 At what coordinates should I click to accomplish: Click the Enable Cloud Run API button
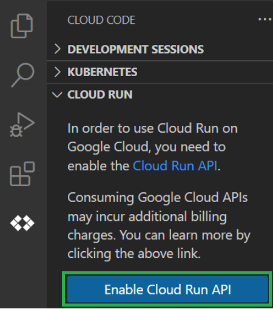[x=167, y=290]
